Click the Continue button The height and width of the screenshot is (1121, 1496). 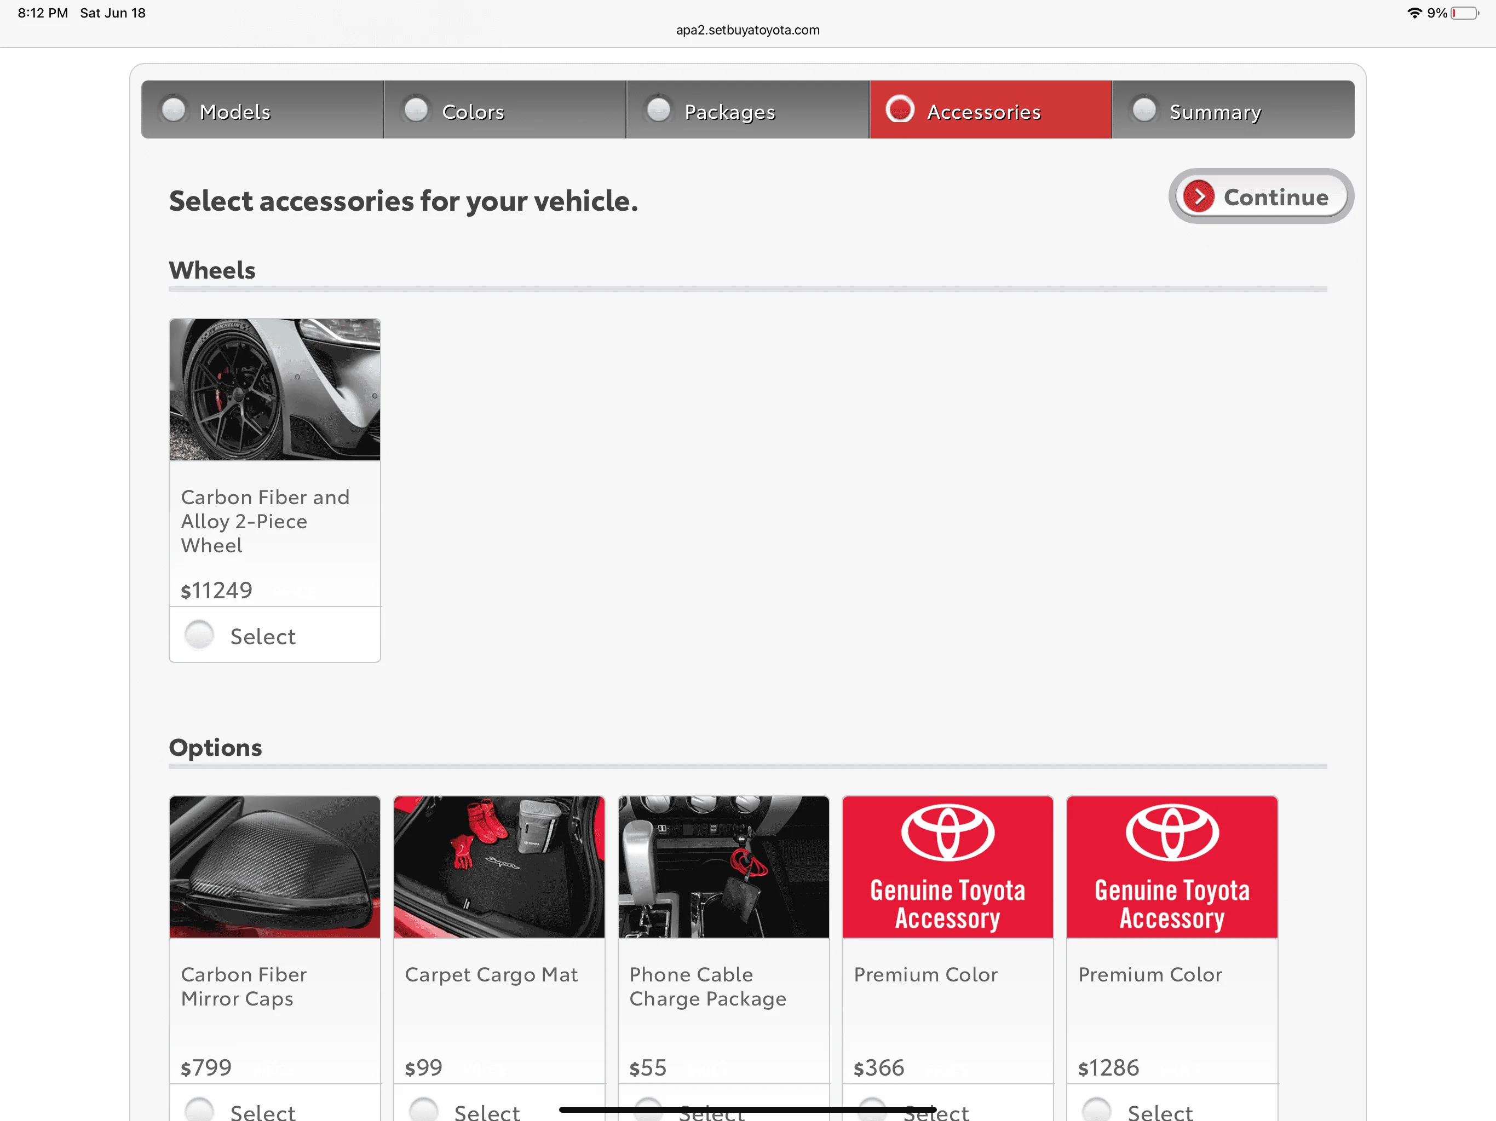click(x=1261, y=197)
